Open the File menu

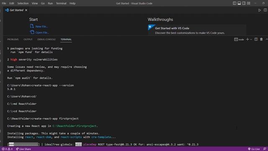[x=4, y=3]
